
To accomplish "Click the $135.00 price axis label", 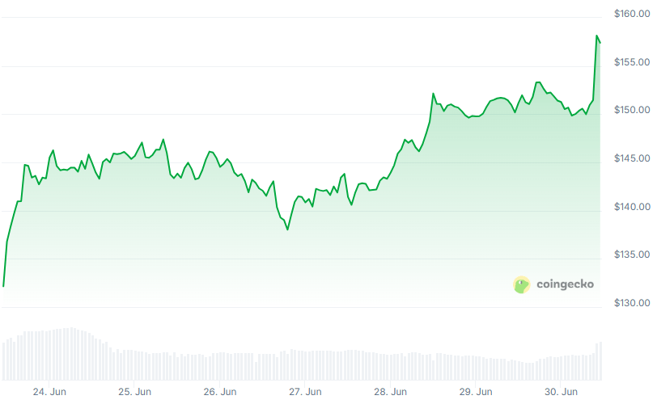I will (x=632, y=255).
